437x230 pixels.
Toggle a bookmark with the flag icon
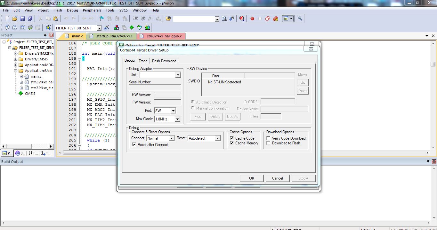(101, 19)
